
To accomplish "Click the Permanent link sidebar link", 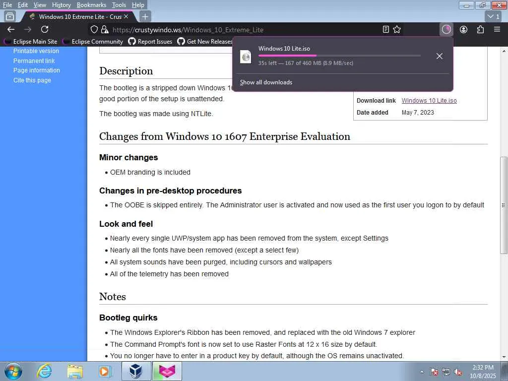I will pyautogui.click(x=34, y=61).
